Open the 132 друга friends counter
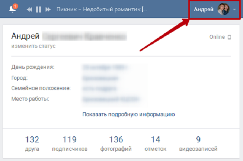The height and width of the screenshot is (161, 243). coord(32,144)
